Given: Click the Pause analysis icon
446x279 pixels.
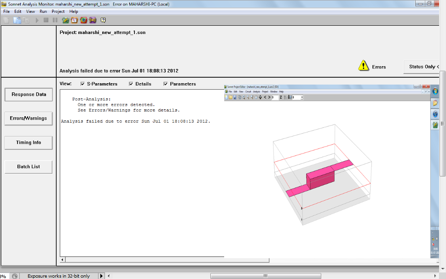Looking at the screenshot, I should tap(55, 20).
